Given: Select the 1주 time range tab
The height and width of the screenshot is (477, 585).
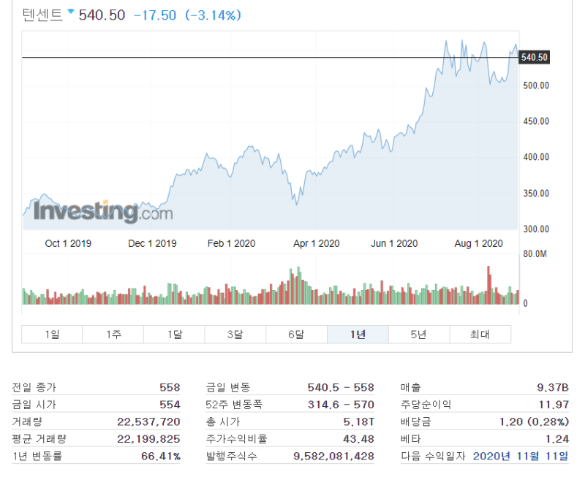Looking at the screenshot, I should pyautogui.click(x=113, y=335).
